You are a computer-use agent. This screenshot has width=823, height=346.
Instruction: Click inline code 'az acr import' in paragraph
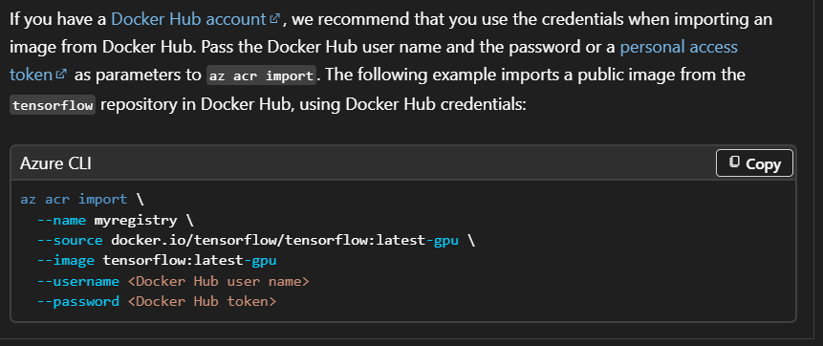[x=261, y=76]
